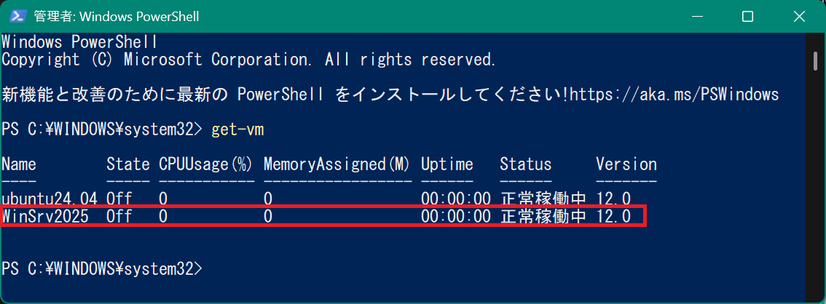Click the Version column header
Viewport: 826px width, 304px height.
pyautogui.click(x=626, y=164)
